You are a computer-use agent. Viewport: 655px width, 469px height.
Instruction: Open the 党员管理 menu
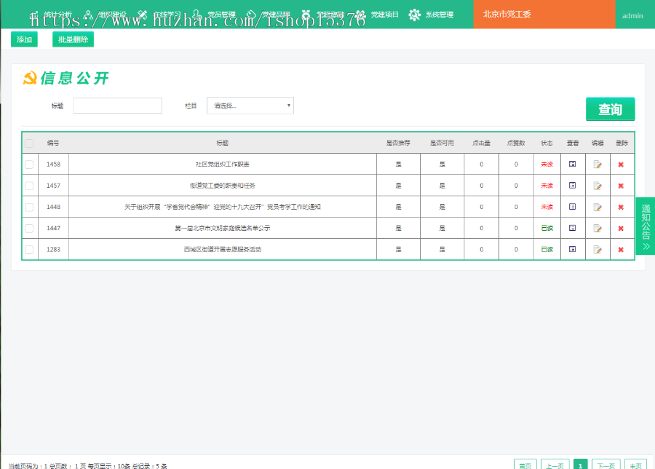click(x=214, y=15)
